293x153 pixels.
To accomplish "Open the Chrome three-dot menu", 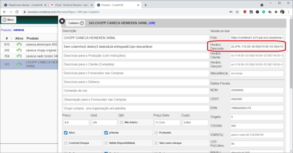I will point(289,12).
